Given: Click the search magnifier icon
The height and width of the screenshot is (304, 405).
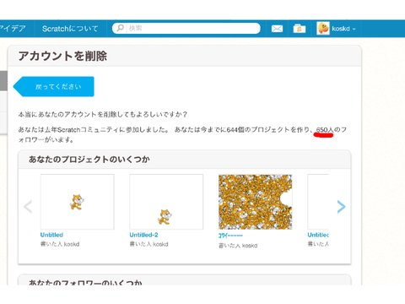Looking at the screenshot, I should point(121,28).
